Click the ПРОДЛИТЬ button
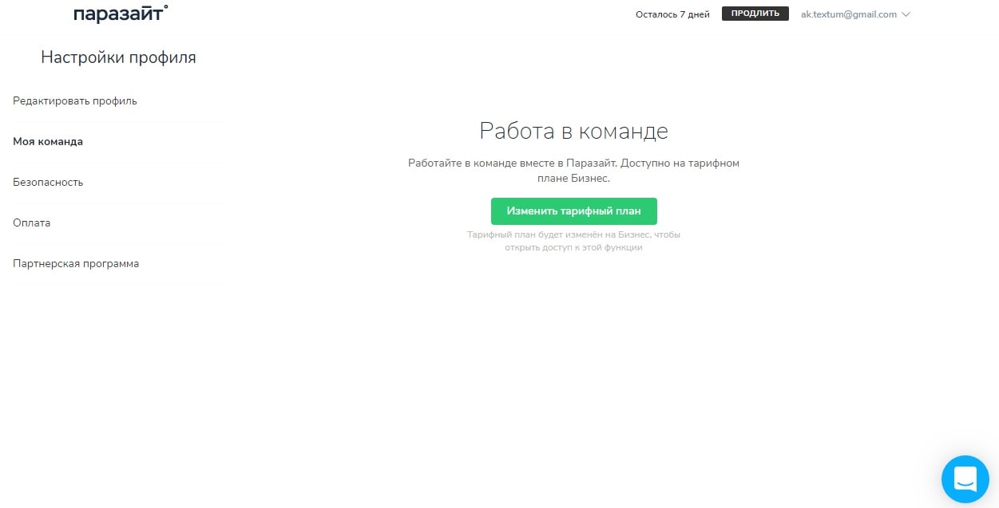Viewport: 999px width, 508px height. click(x=755, y=14)
